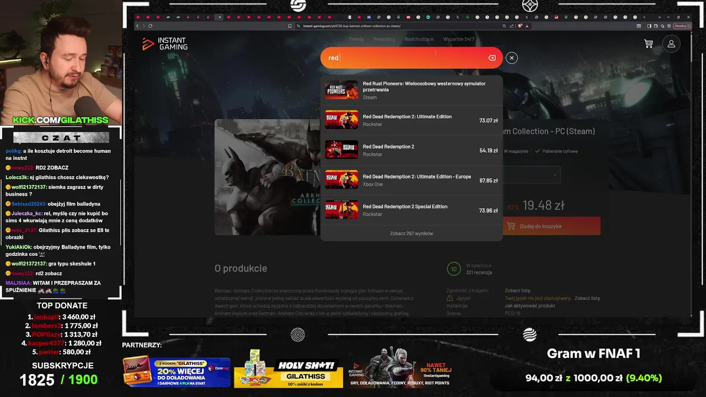
Task: Click "Dodaj do koszyka" add to cart button
Action: tap(552, 226)
